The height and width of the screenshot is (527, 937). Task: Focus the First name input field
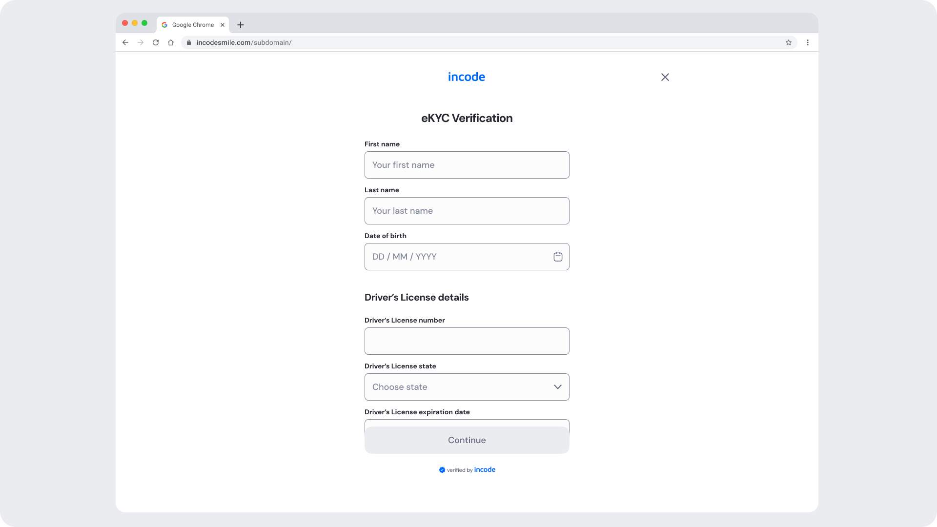tap(467, 165)
